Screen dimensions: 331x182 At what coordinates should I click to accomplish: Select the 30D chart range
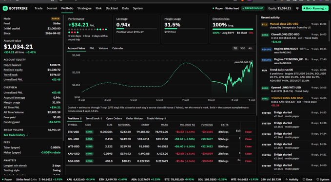click(243, 48)
